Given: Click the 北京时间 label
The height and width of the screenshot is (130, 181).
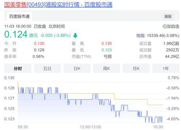Looking at the screenshot, I should point(56,26).
